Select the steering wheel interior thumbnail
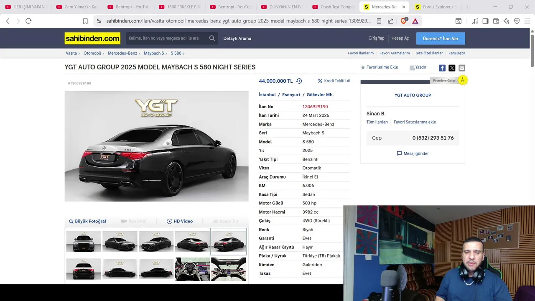This screenshot has height=301, width=535. pos(192,269)
